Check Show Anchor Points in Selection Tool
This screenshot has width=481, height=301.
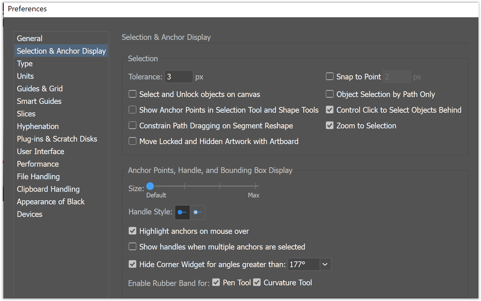(x=132, y=110)
